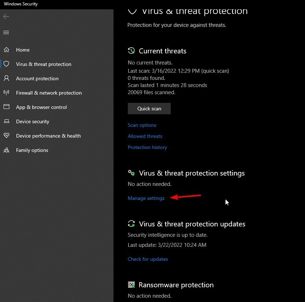Click the Account protection person icon

tap(6, 78)
